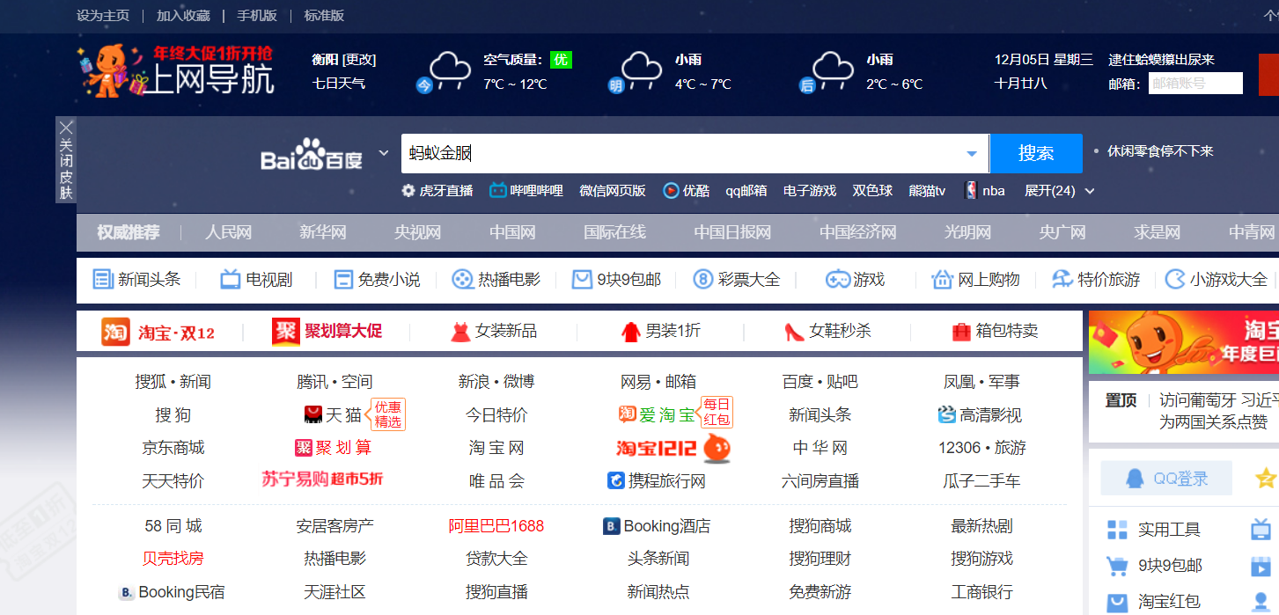
Task: Click the 箱包特卖 bag icon
Action: [961, 332]
